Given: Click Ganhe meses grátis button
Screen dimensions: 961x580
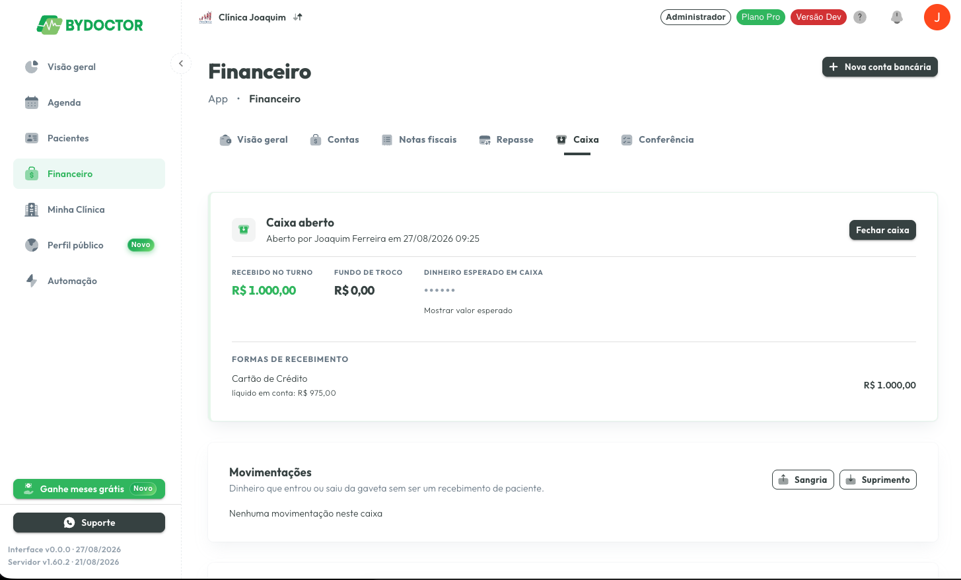Looking at the screenshot, I should (x=89, y=489).
